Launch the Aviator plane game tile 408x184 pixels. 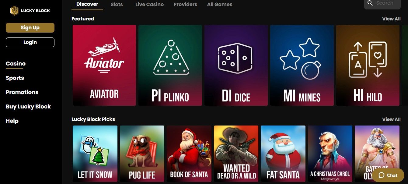click(104, 65)
